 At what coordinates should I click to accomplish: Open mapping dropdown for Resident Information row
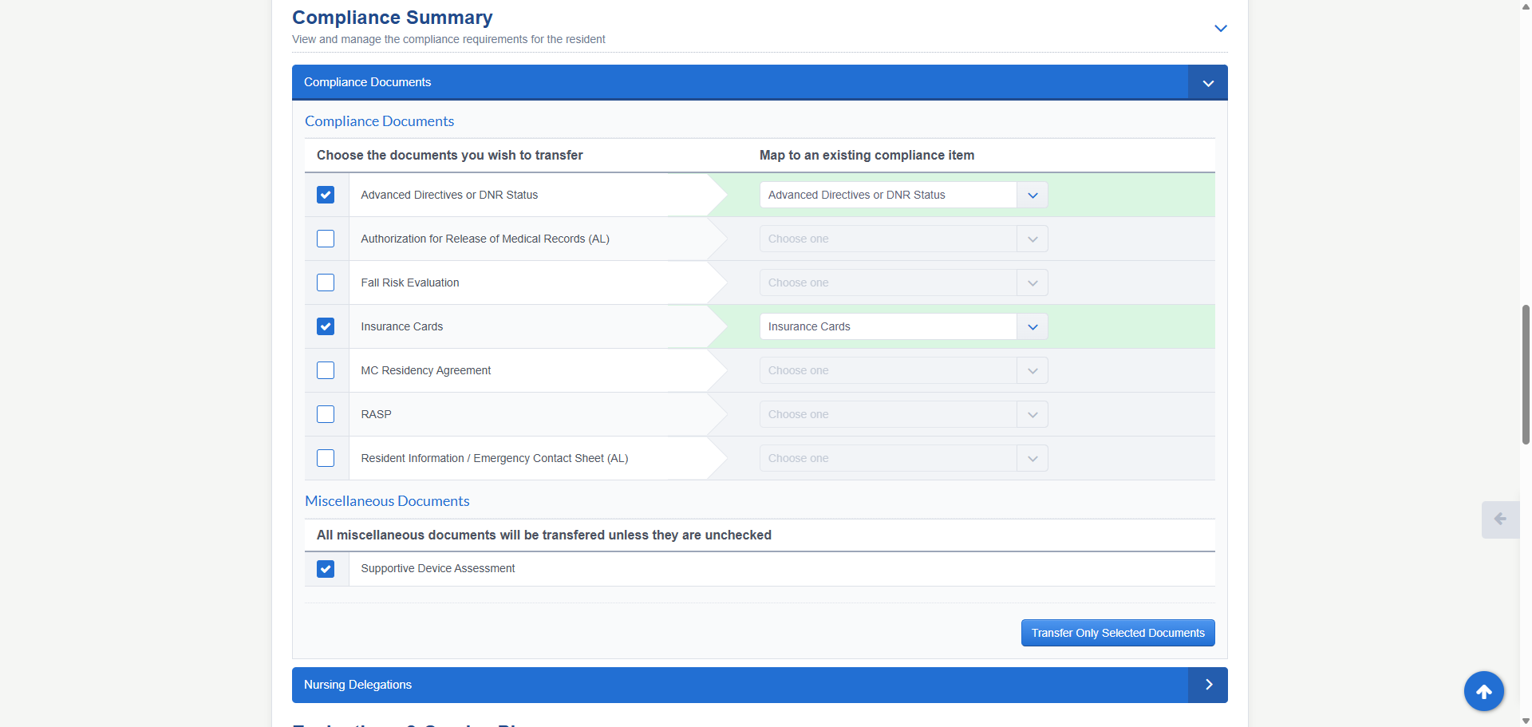(x=903, y=458)
